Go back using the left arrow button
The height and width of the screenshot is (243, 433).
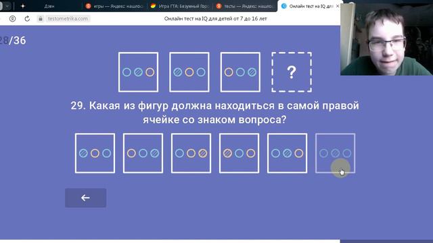coord(86,198)
